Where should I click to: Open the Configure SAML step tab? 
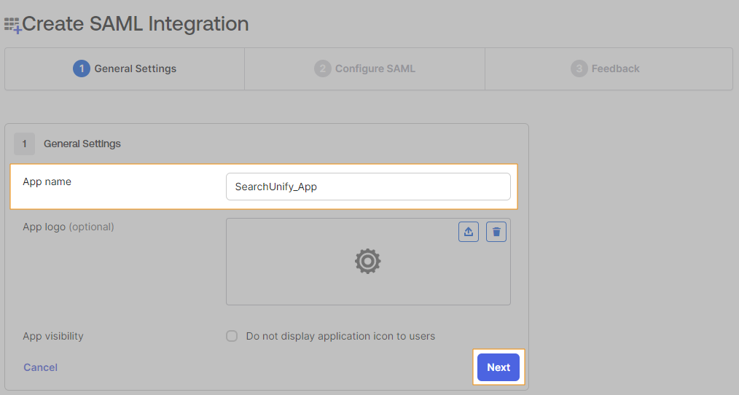pyautogui.click(x=375, y=69)
